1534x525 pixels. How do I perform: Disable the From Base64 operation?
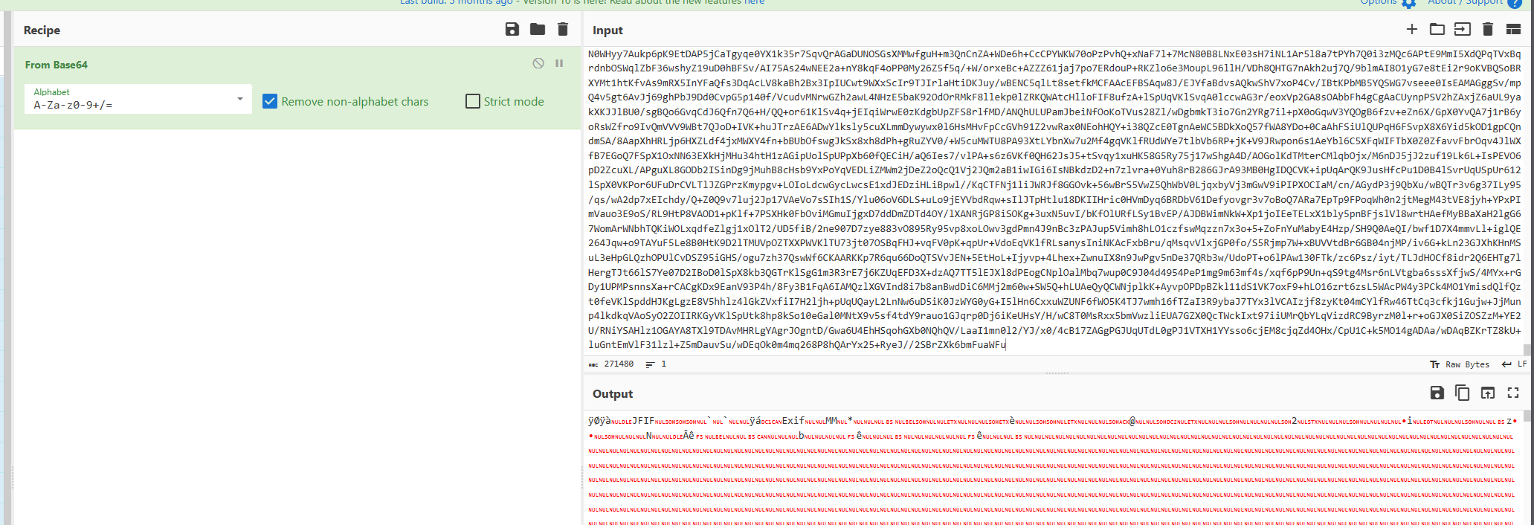[x=538, y=63]
